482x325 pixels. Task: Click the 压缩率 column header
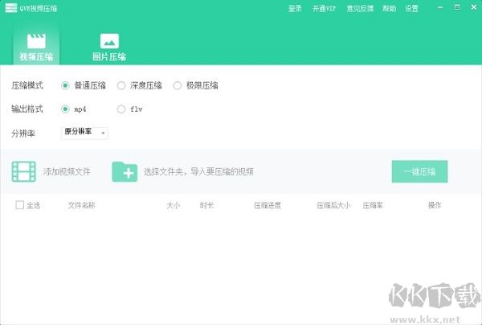click(373, 205)
